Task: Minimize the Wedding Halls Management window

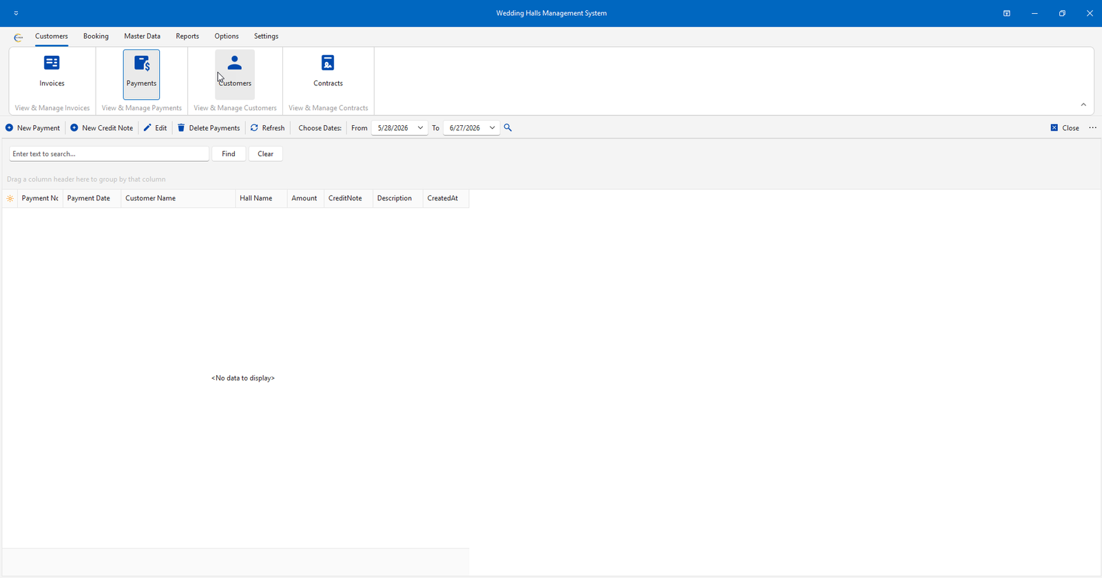Action: pyautogui.click(x=1035, y=13)
